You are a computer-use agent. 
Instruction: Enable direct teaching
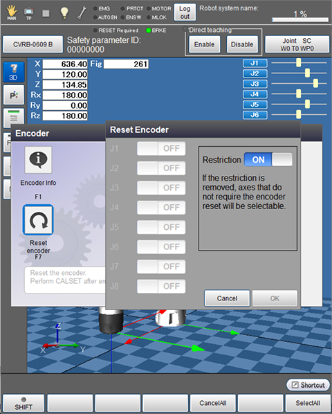click(x=204, y=44)
